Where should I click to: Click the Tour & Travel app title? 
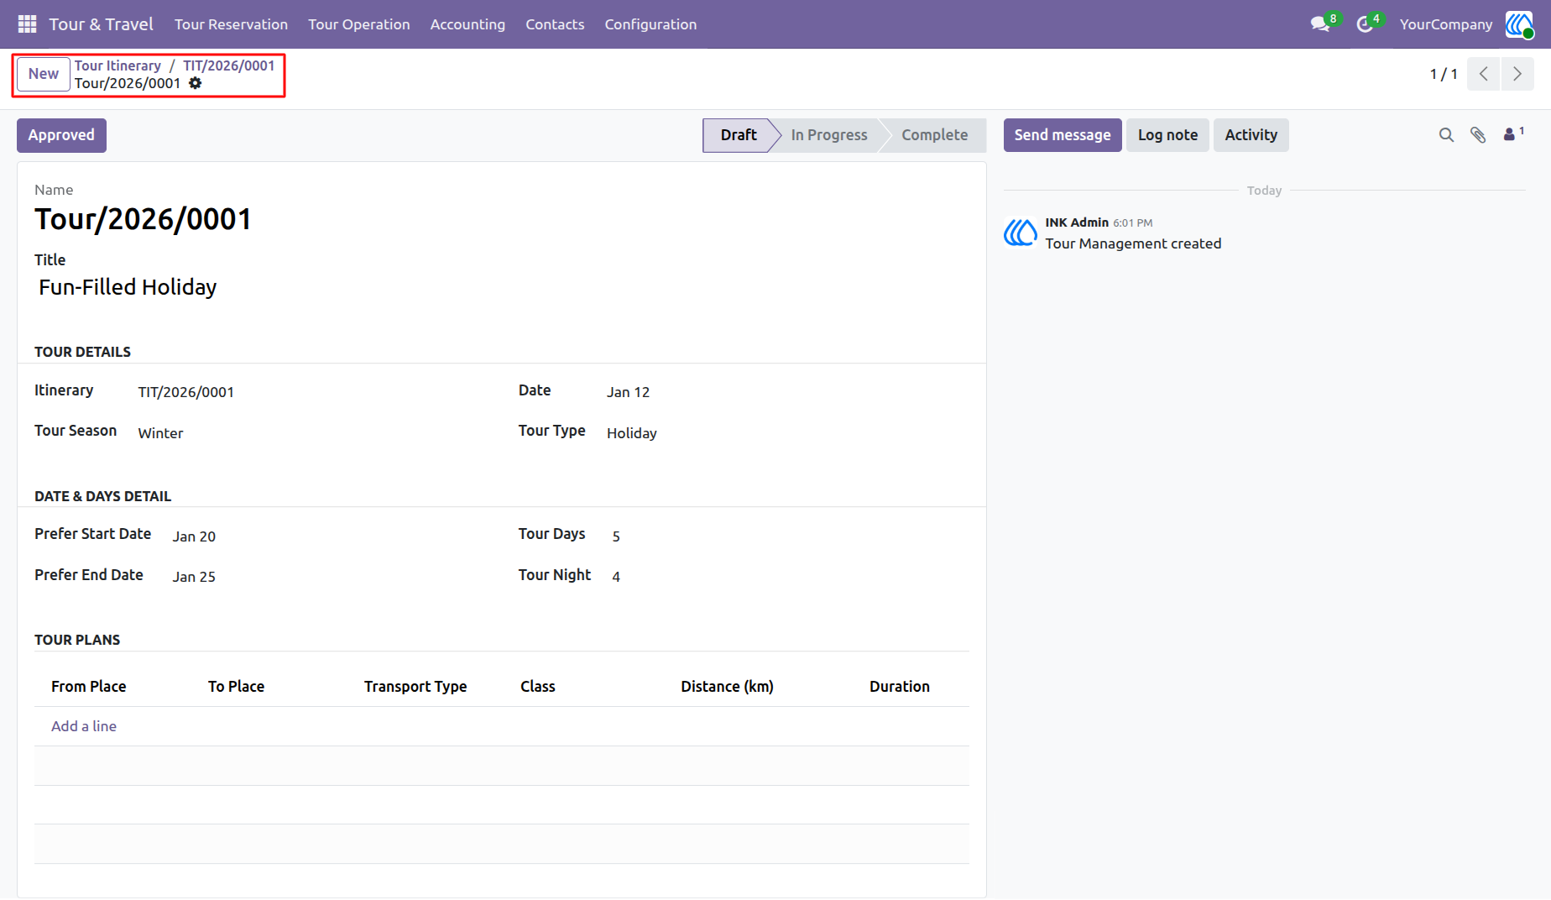[101, 24]
